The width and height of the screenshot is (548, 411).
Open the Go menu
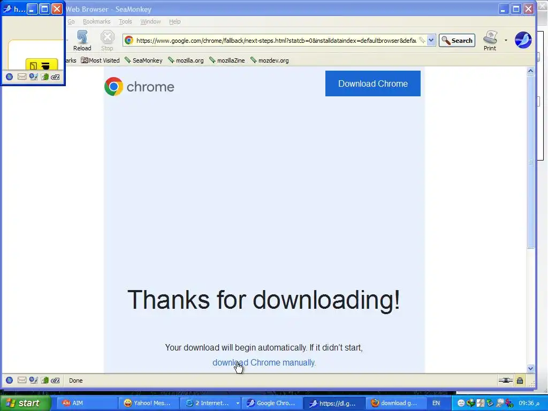(71, 21)
